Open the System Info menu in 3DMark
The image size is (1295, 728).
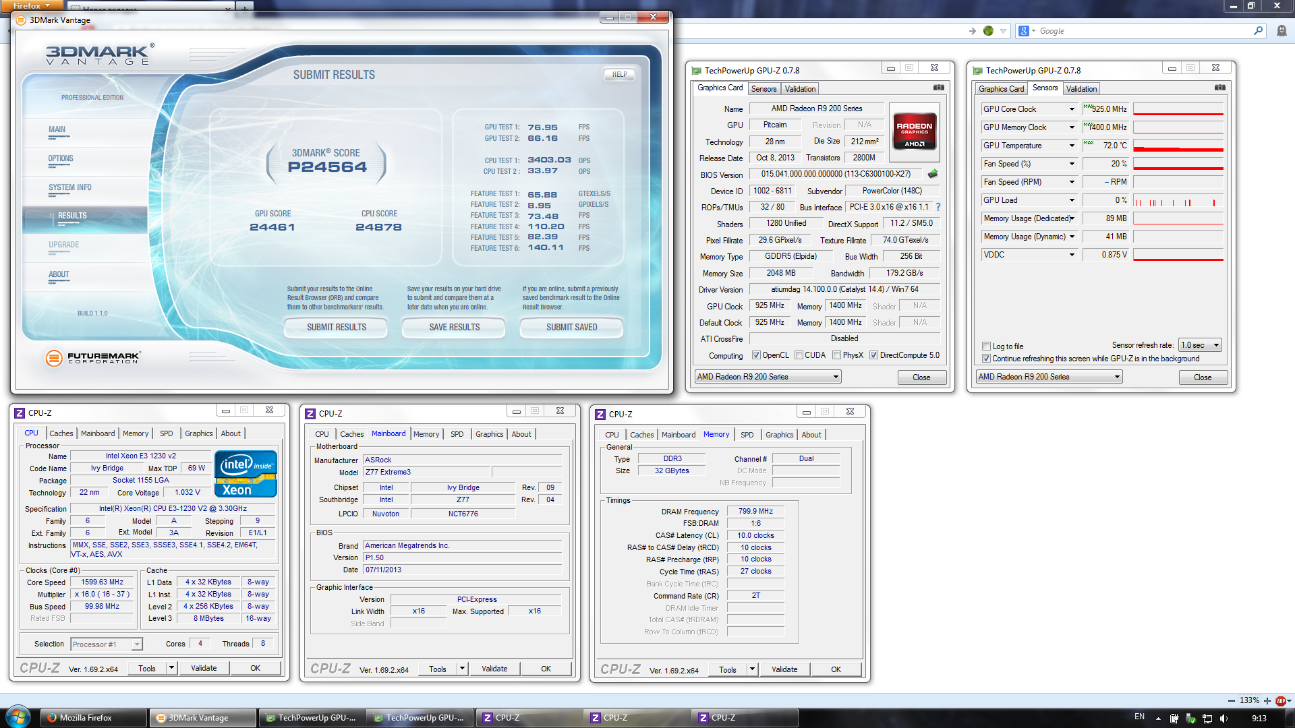click(x=69, y=188)
